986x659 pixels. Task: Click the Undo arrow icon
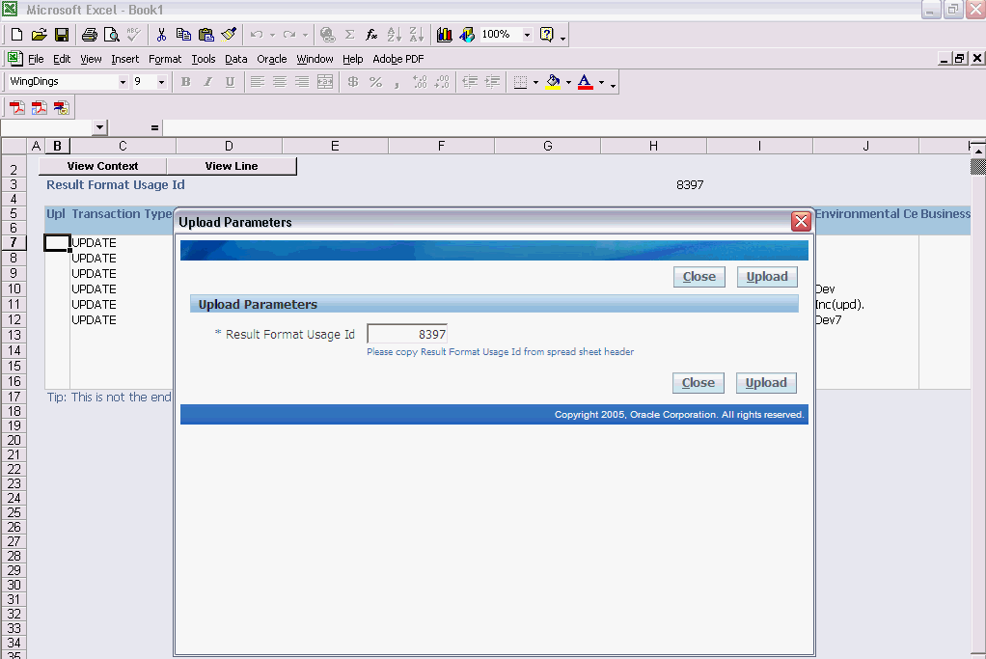click(256, 35)
